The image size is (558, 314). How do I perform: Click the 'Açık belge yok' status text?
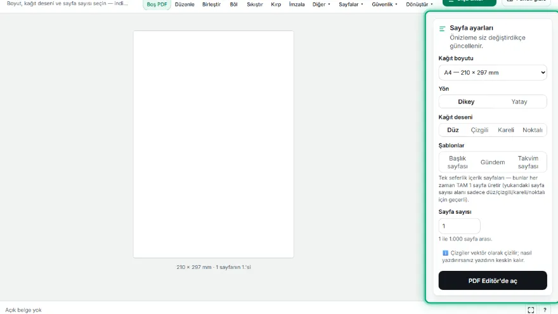[23, 310]
